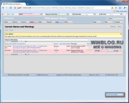Click the Home breadcrumb link
129x103 pixels.
[6, 30]
